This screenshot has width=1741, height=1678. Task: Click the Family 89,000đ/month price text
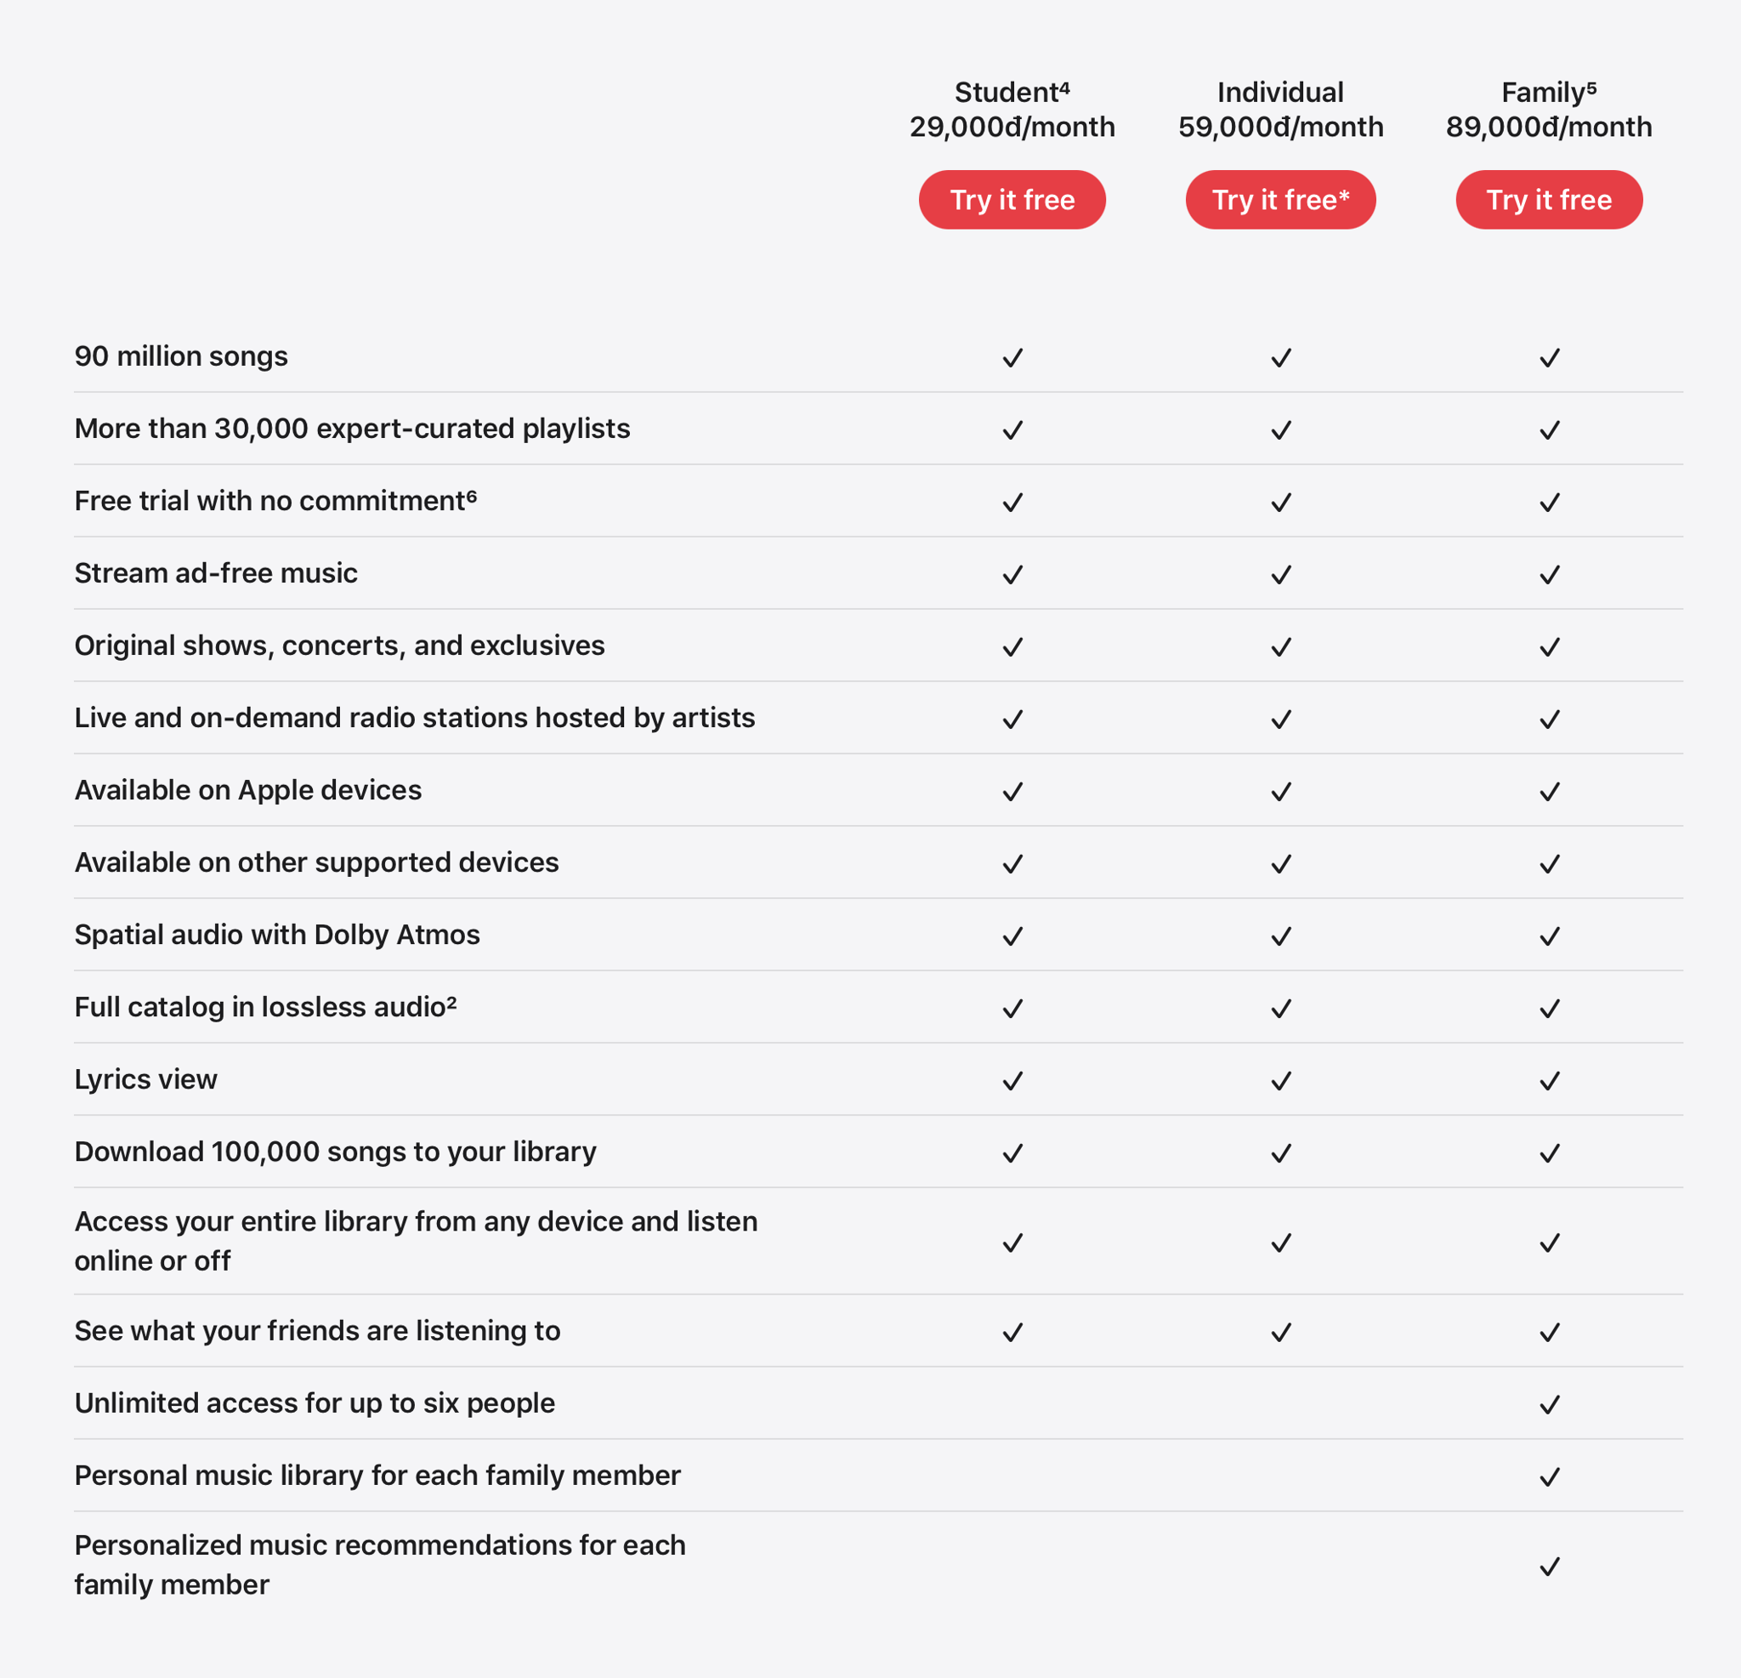pos(1548,127)
